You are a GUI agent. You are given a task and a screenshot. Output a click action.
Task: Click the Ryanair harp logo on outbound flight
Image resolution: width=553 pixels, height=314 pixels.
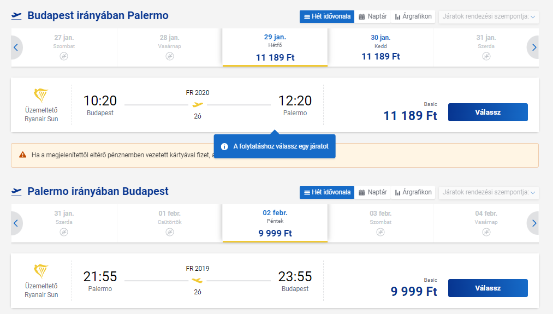pyautogui.click(x=41, y=95)
